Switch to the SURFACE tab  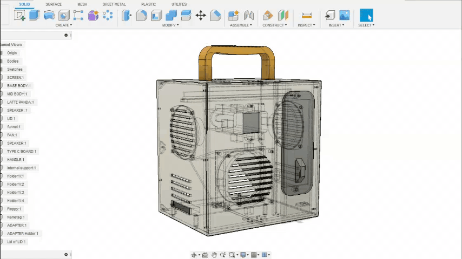click(54, 4)
